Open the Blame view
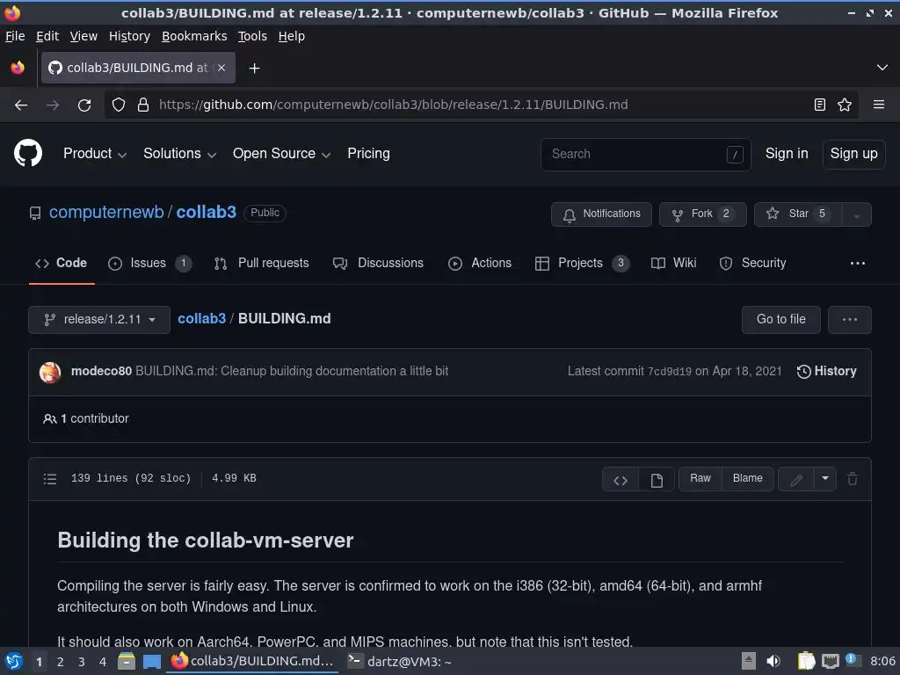The width and height of the screenshot is (900, 675). [x=747, y=479]
